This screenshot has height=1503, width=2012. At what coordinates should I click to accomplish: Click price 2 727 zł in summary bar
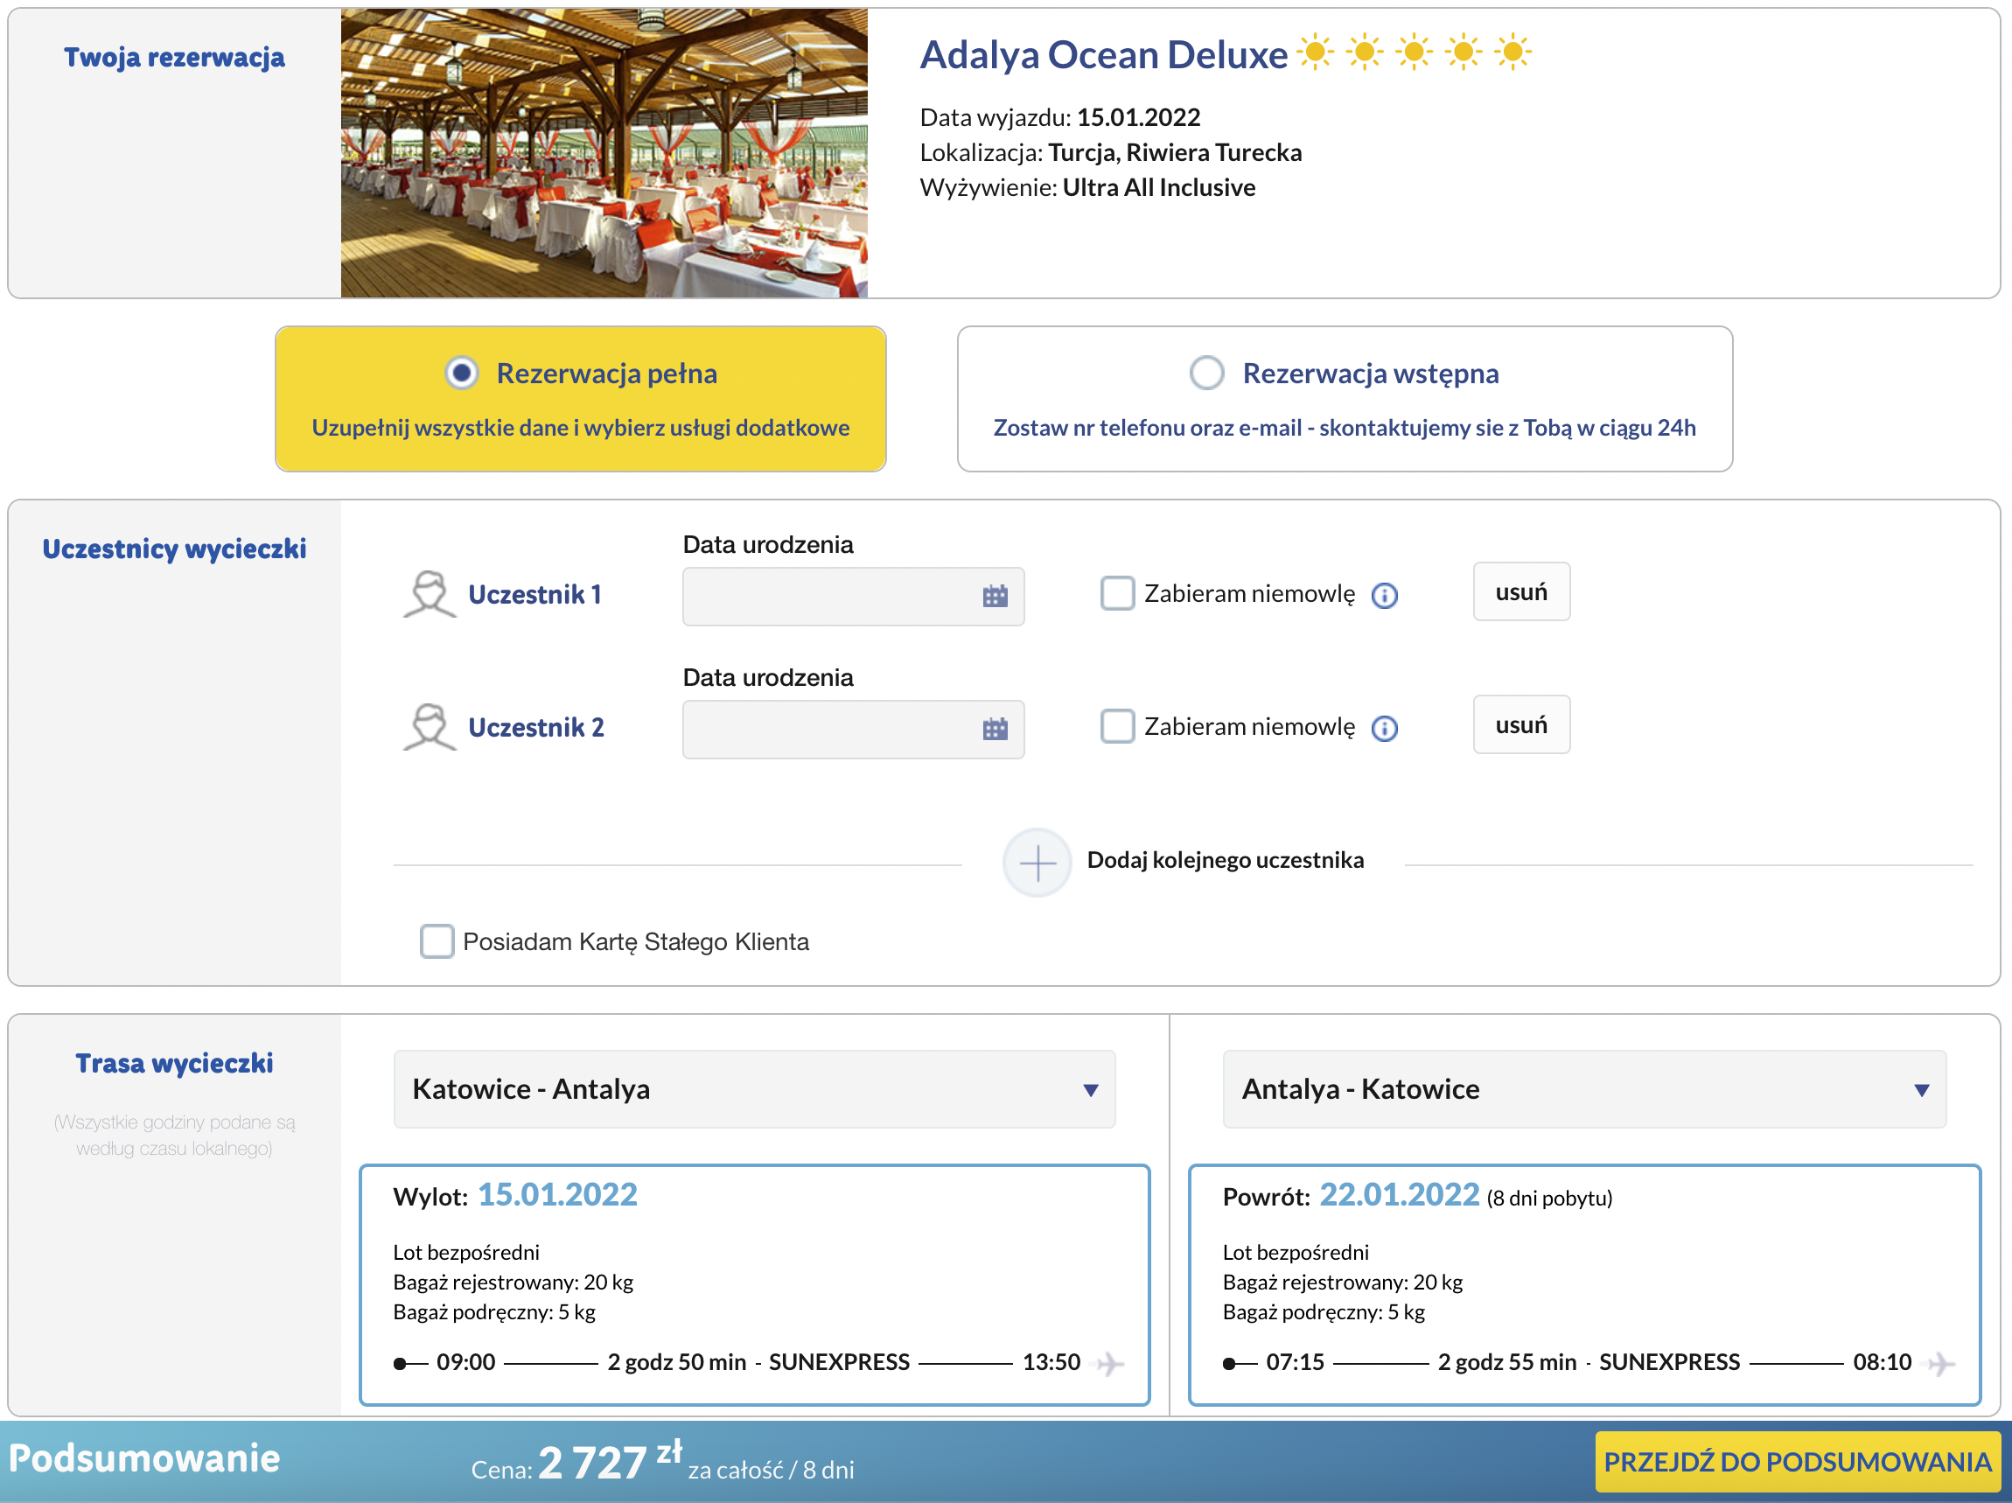pos(611,1461)
